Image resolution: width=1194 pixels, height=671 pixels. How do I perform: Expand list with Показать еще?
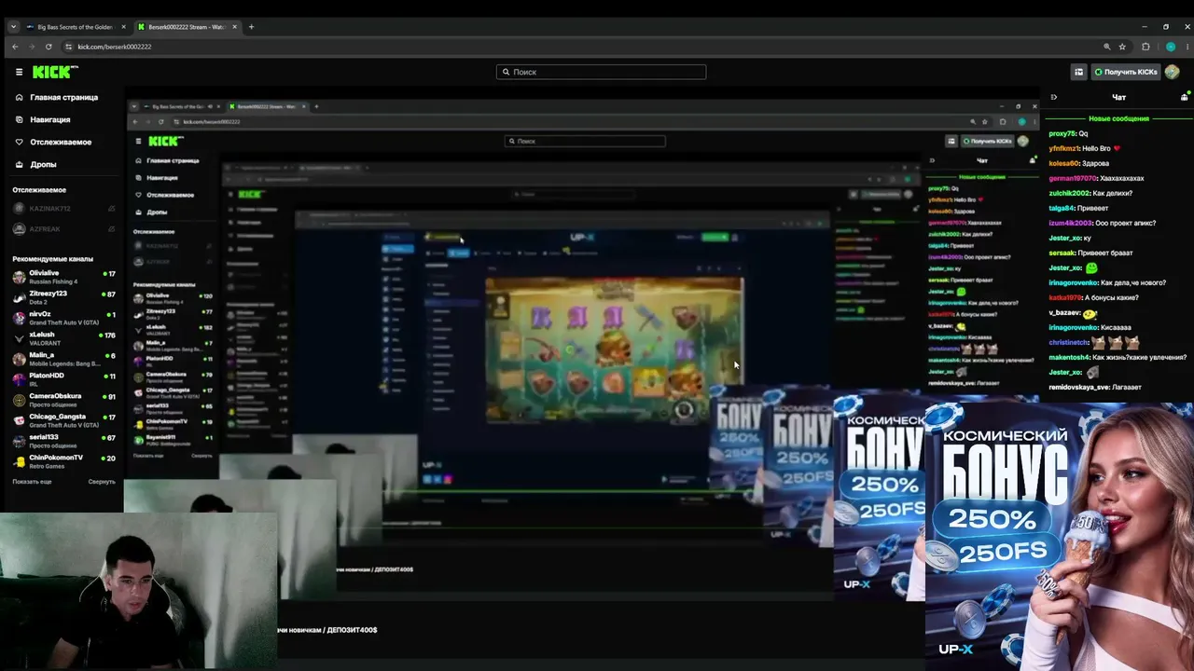click(32, 482)
